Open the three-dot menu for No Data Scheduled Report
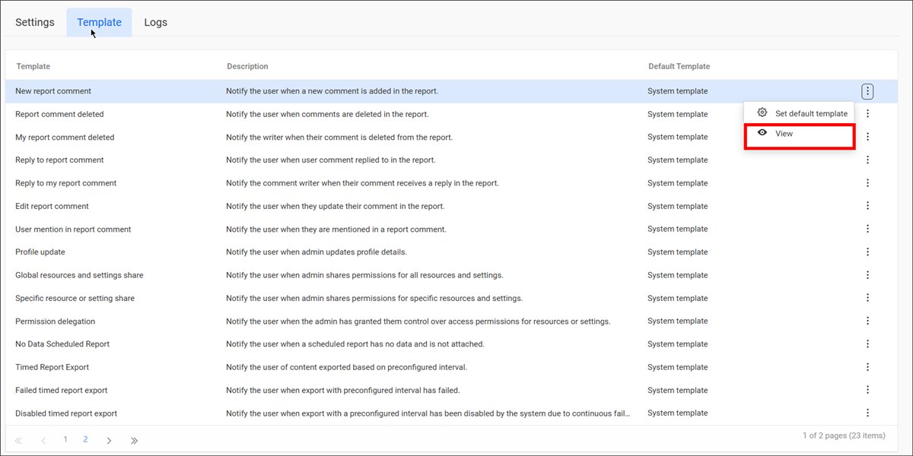The width and height of the screenshot is (913, 456). (x=867, y=344)
